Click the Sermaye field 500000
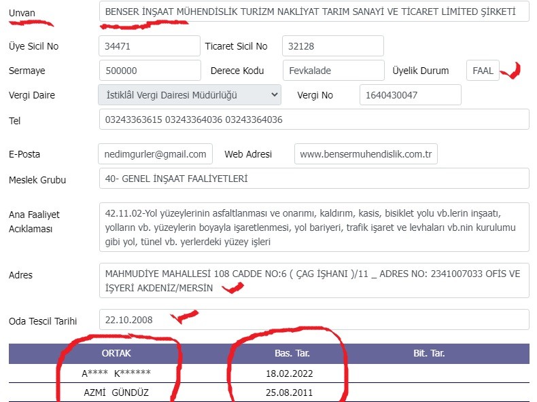 (150, 71)
